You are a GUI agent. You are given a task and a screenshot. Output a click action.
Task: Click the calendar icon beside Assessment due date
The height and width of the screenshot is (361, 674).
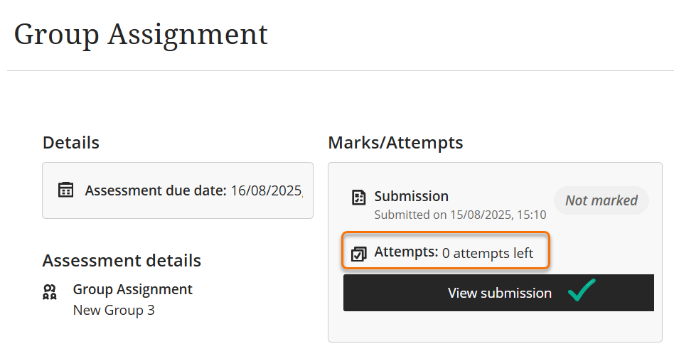click(x=65, y=190)
